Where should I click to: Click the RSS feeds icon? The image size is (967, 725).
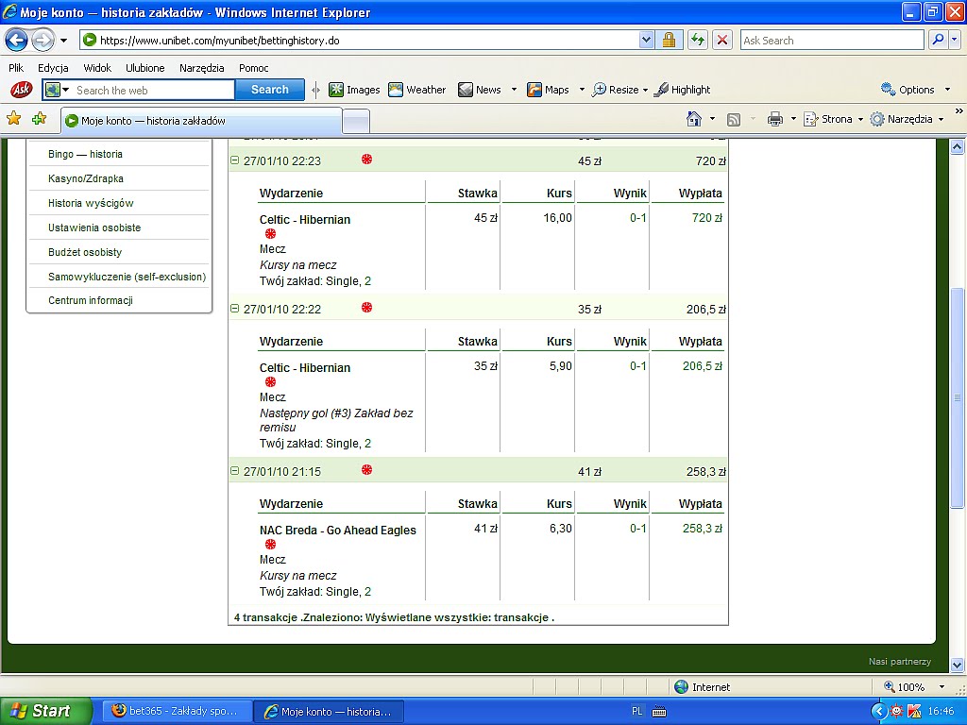click(733, 120)
